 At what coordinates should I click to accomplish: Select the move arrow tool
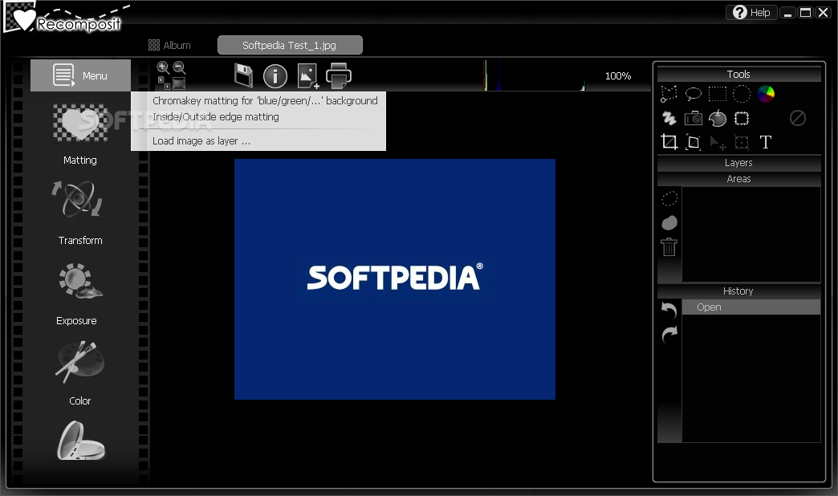718,143
